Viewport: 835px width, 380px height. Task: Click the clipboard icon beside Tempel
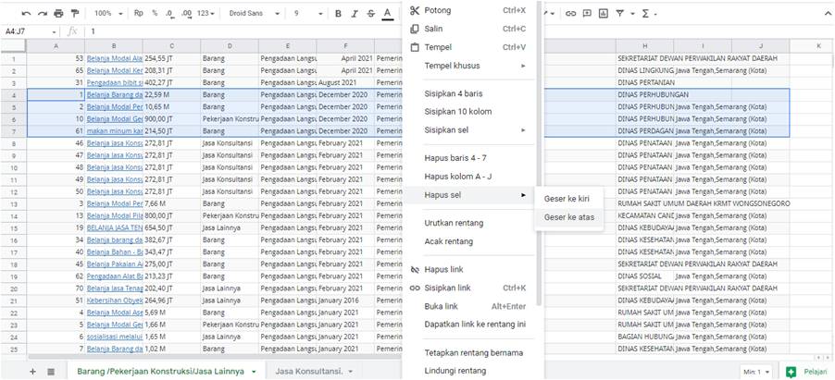[x=415, y=47]
